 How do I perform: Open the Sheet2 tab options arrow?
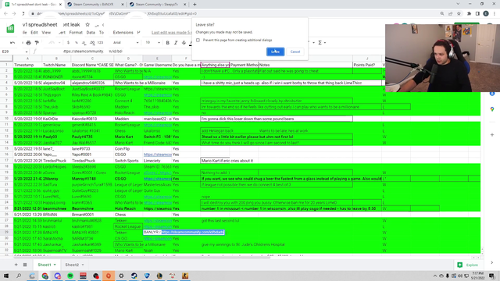(83, 265)
